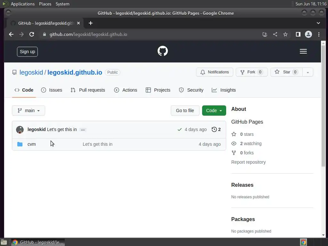Click the Sign up button
This screenshot has height=246, width=328.
coord(28,52)
